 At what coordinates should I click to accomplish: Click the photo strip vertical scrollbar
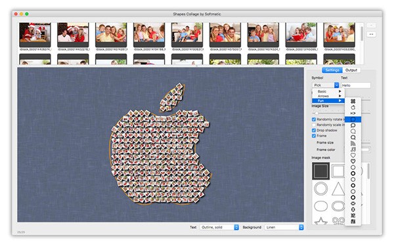point(362,34)
